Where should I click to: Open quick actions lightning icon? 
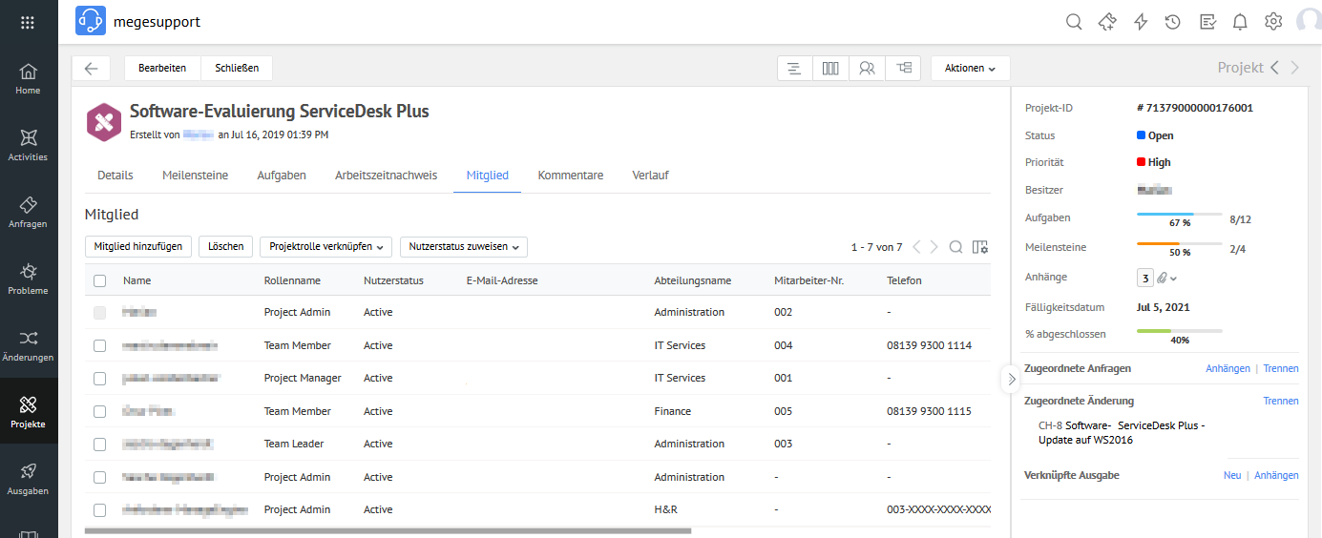[x=1141, y=22]
